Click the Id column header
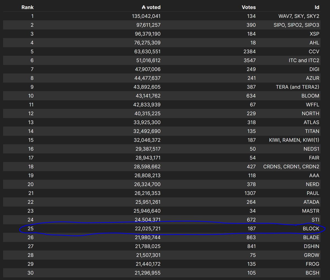Image resolution: width=330 pixels, height=280 pixels. tap(317, 7)
